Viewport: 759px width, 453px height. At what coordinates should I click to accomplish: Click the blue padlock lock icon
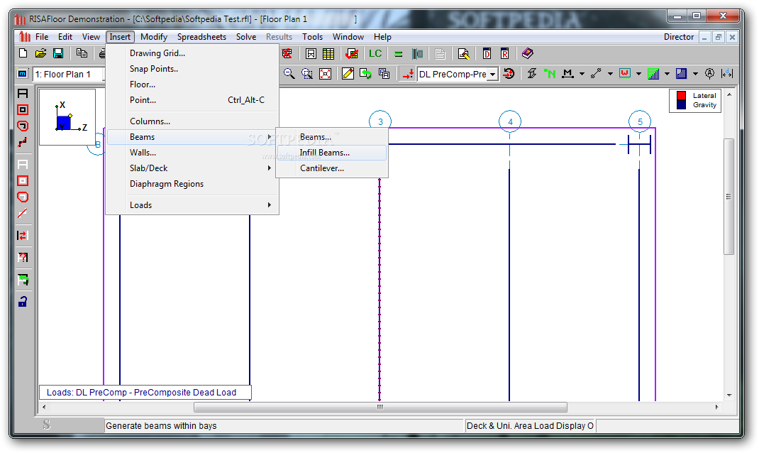[23, 302]
